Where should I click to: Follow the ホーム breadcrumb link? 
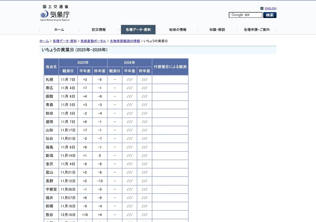point(44,41)
